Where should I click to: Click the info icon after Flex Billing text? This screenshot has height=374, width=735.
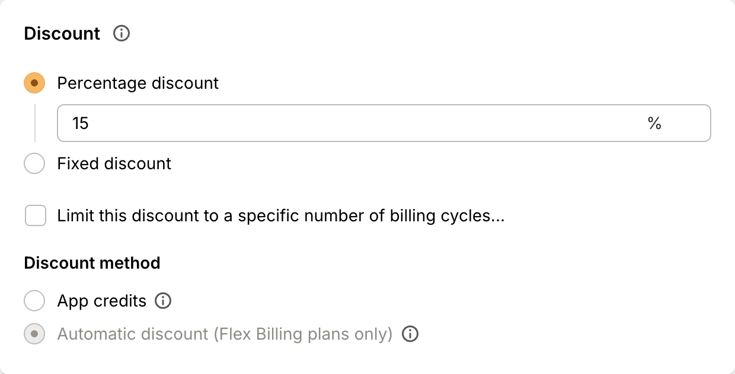click(410, 334)
